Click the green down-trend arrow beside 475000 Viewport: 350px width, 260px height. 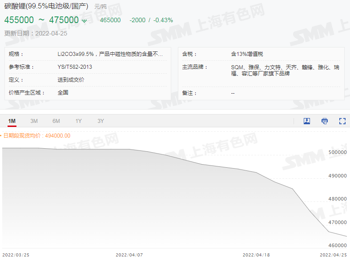(84, 20)
